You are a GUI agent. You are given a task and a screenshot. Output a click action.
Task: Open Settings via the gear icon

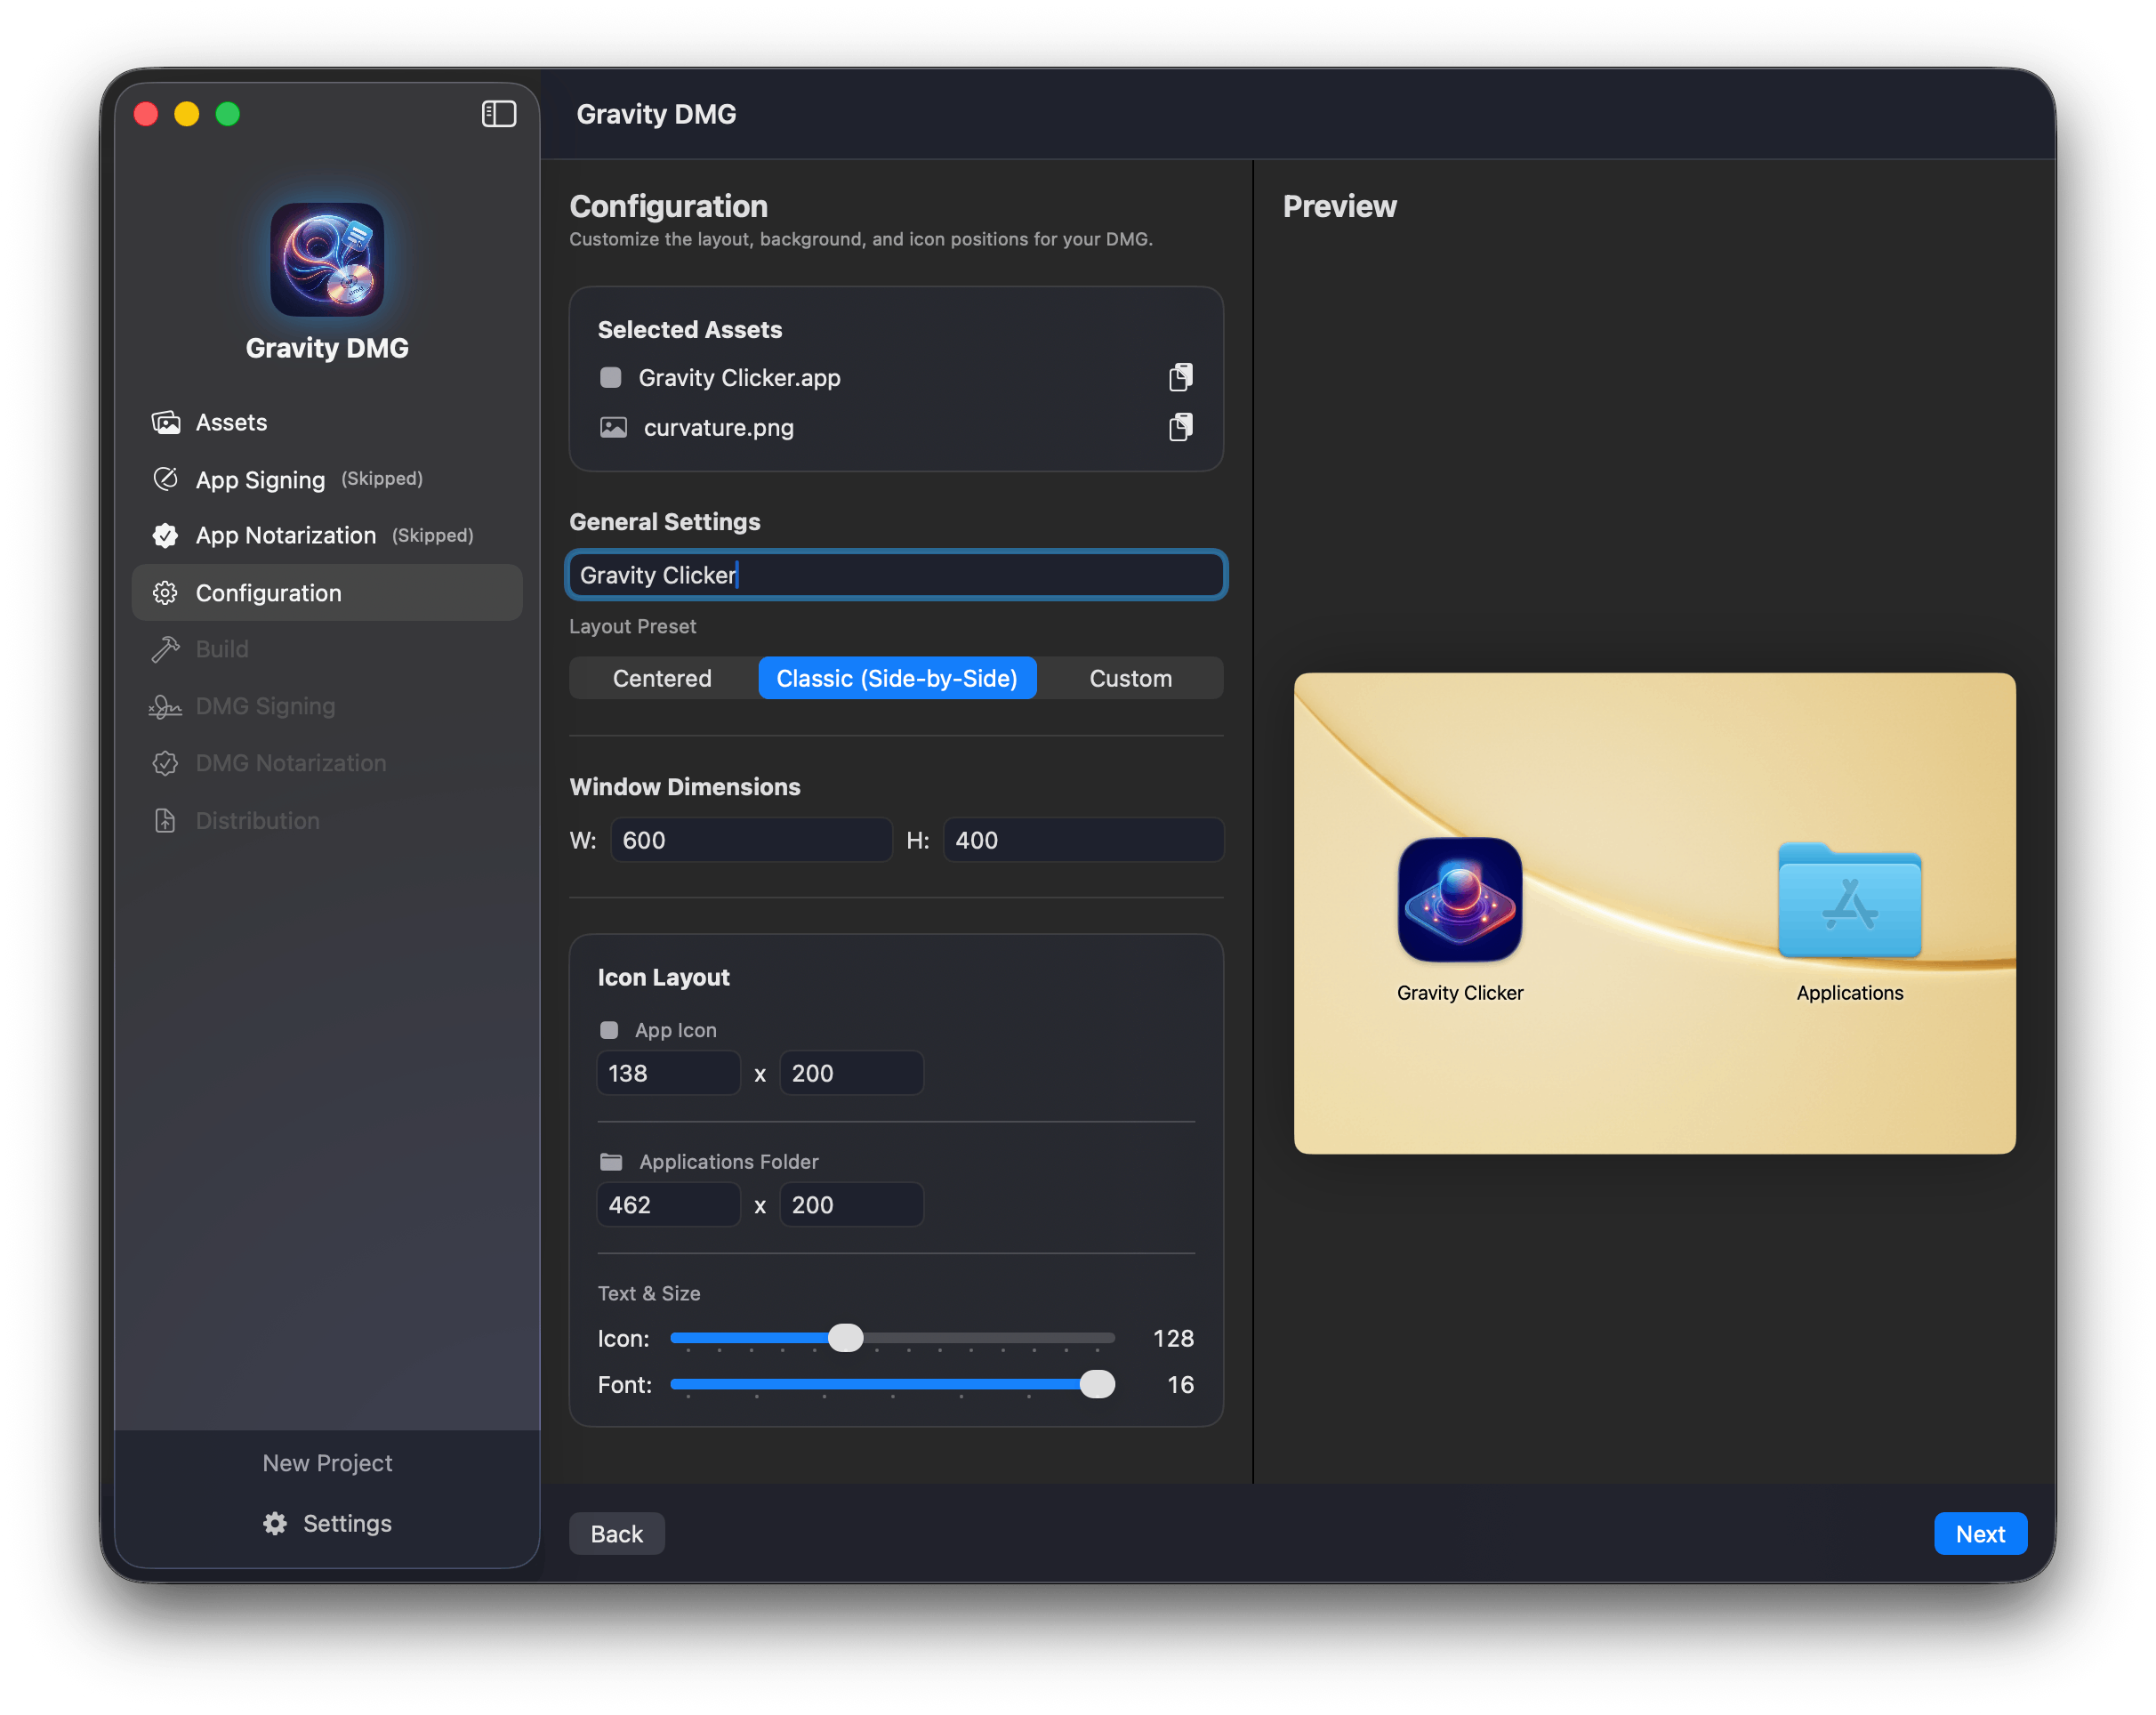275,1523
